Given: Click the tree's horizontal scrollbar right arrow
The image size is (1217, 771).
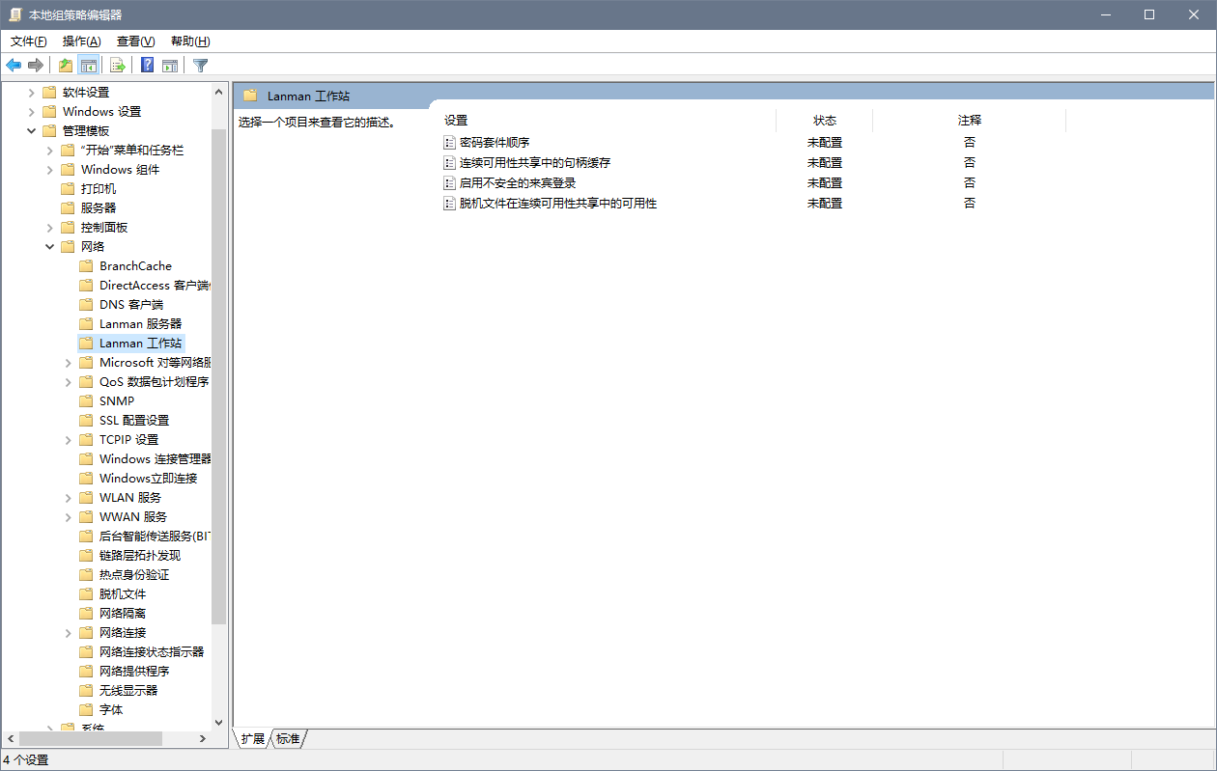Looking at the screenshot, I should click(203, 738).
